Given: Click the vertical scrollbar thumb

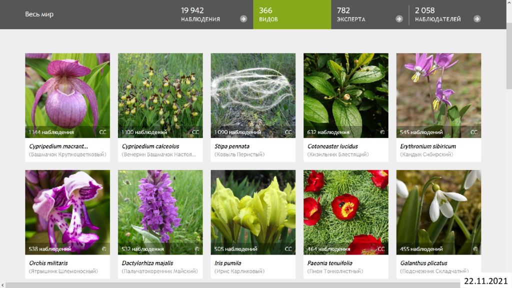Looking at the screenshot, I should (509, 55).
